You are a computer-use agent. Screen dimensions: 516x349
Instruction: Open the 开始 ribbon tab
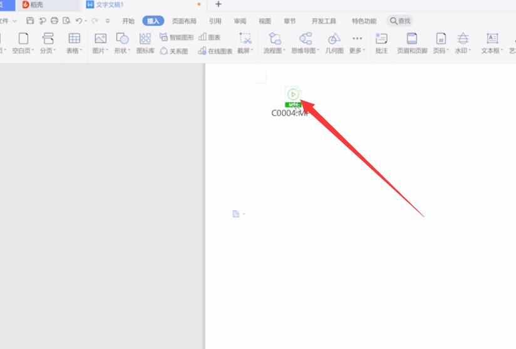128,21
